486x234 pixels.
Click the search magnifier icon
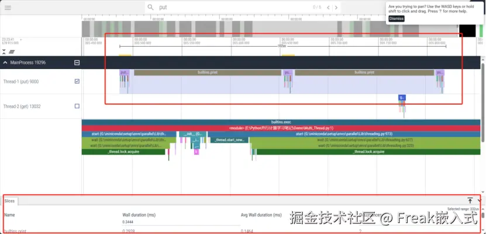pyautogui.click(x=150, y=7)
